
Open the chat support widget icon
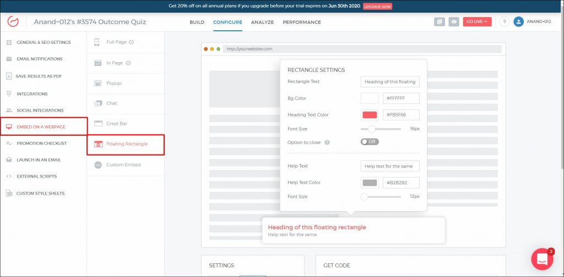tap(542, 259)
